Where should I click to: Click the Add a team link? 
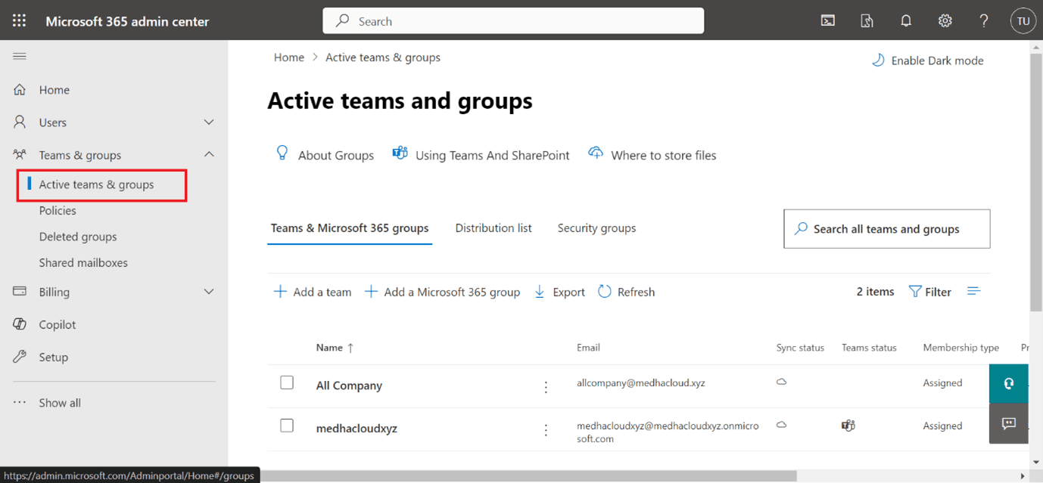point(312,291)
